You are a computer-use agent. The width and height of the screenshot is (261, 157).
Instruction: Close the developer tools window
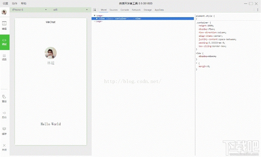pos(256,4)
